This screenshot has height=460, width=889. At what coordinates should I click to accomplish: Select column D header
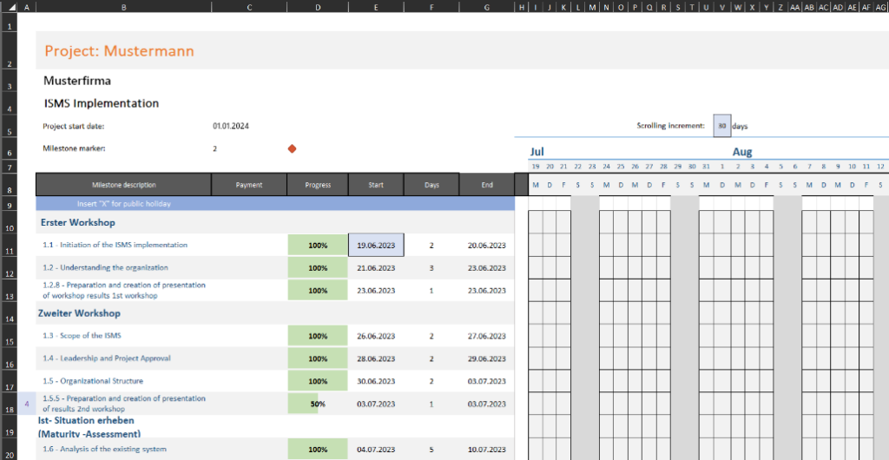coord(318,8)
